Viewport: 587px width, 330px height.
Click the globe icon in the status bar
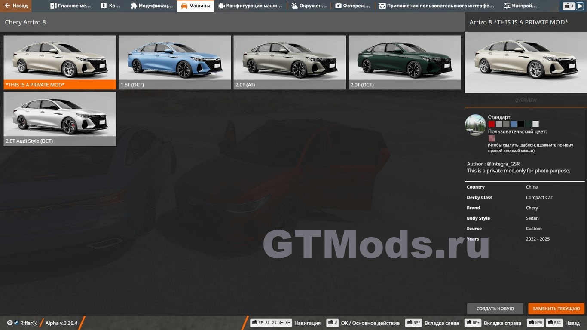[x=10, y=323]
